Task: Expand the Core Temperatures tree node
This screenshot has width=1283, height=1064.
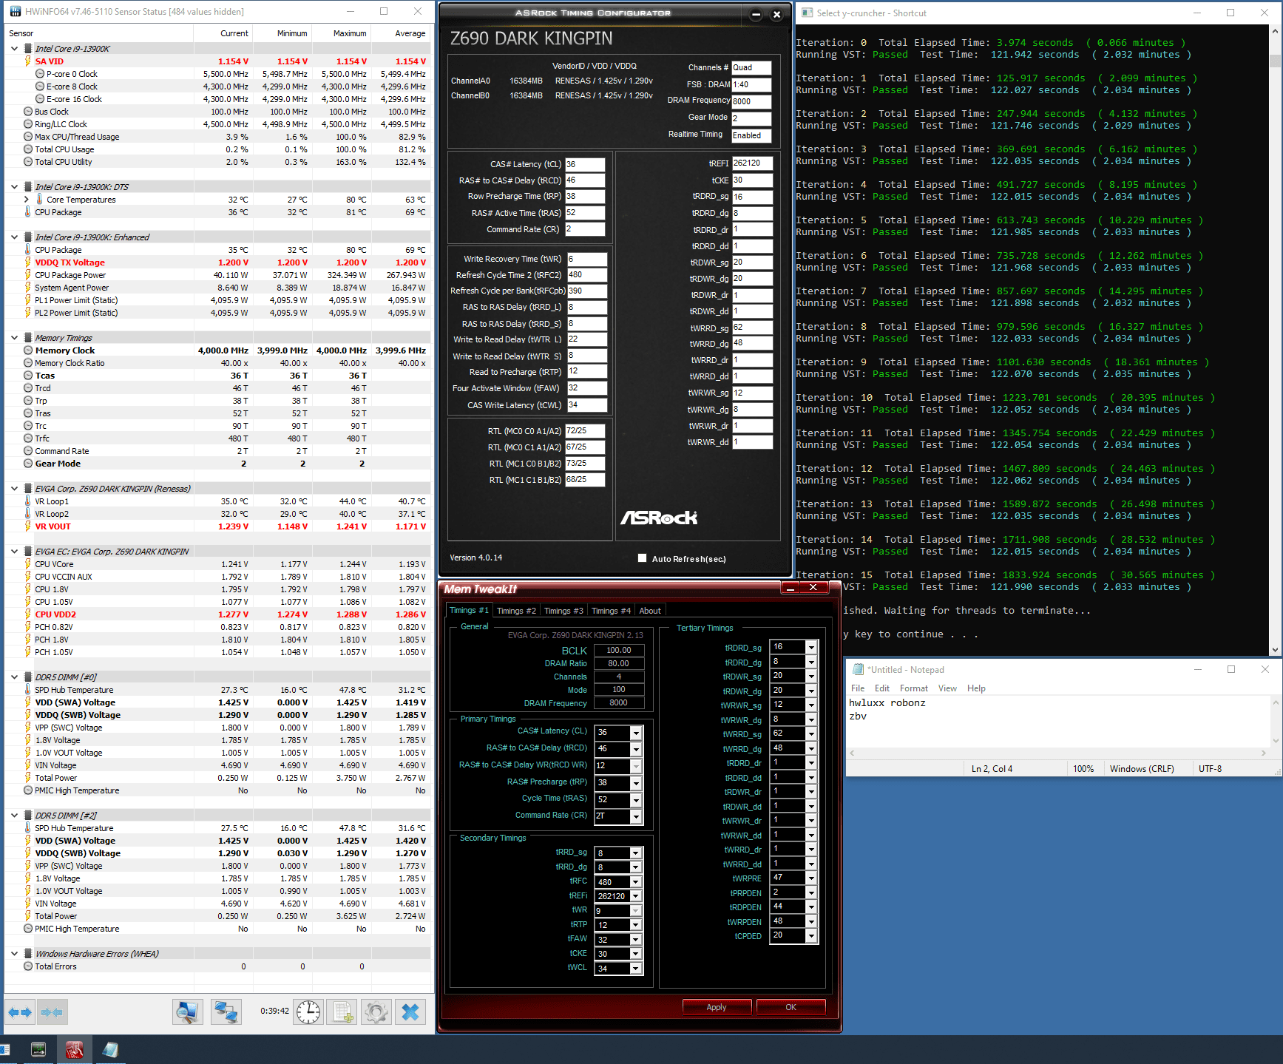Action: point(26,200)
